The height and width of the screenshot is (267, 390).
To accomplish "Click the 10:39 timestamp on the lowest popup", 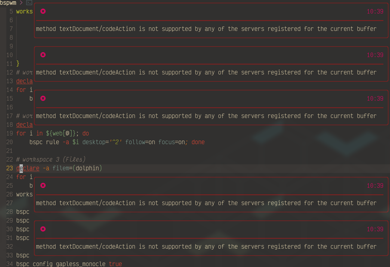I will [x=375, y=229].
